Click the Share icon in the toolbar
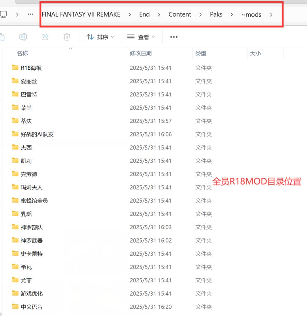307x316 pixels. point(45,37)
